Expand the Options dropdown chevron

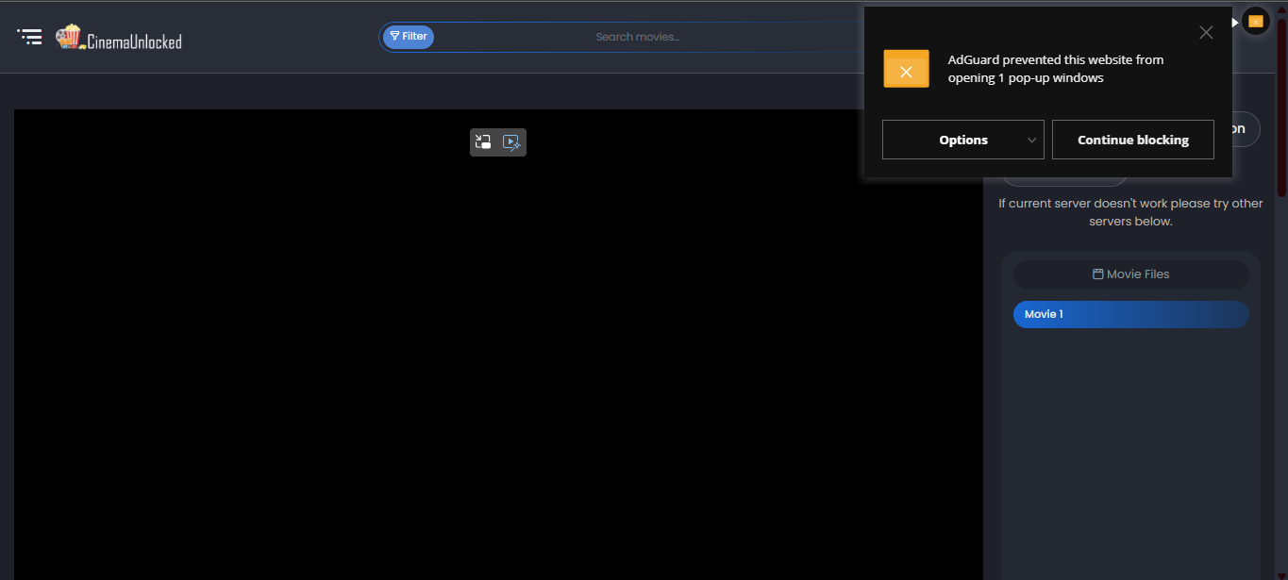coord(1032,139)
